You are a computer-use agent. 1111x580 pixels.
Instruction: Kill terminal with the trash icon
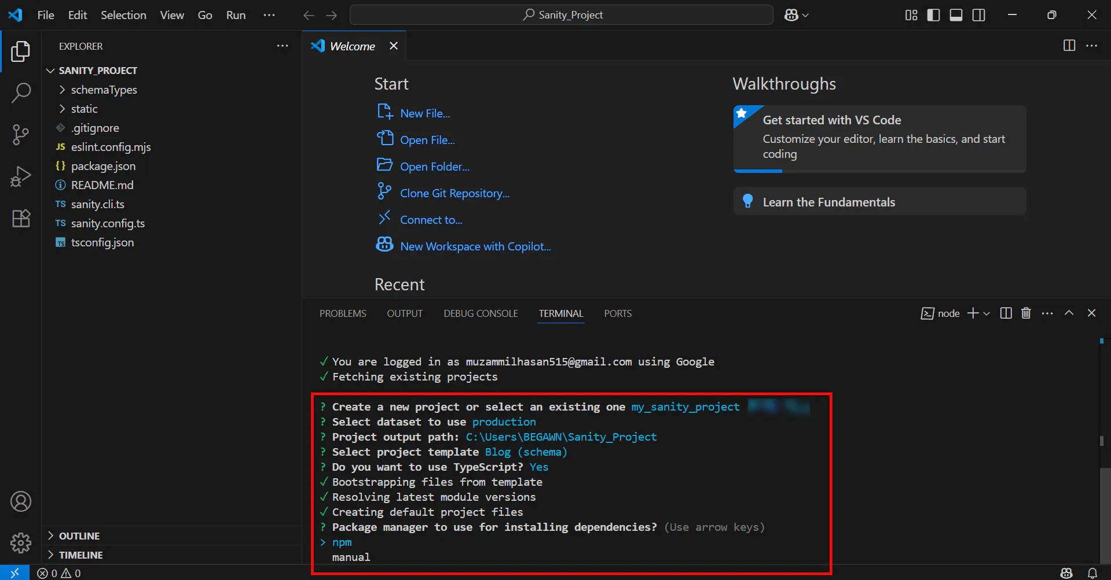[x=1026, y=313]
